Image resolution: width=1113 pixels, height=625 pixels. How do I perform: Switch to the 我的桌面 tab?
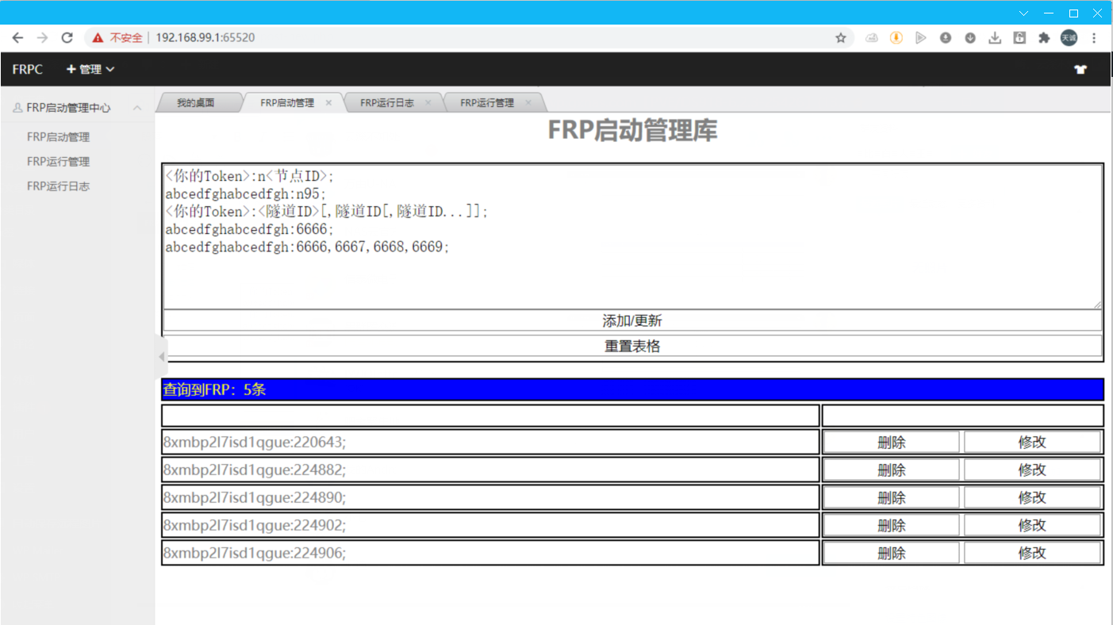195,103
